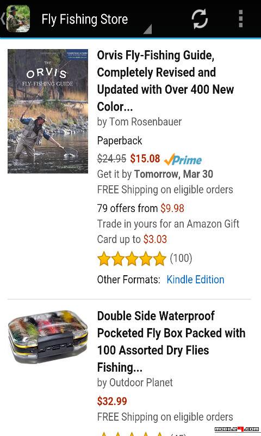The image size is (261, 436).
Task: Tap the dropdown triangle below the store title
Action: tap(147, 29)
